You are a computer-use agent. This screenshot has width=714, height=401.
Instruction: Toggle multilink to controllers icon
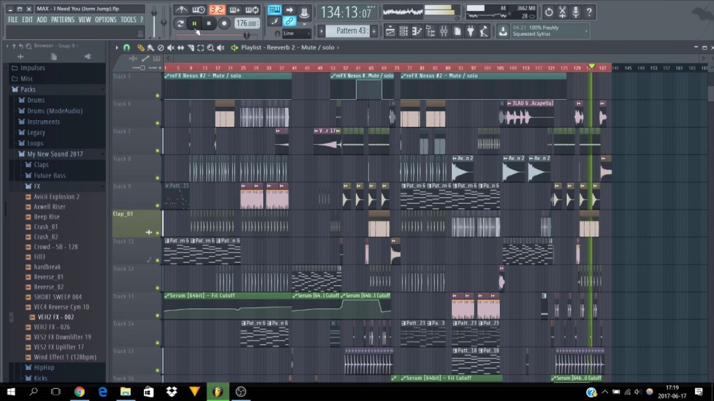(290, 21)
